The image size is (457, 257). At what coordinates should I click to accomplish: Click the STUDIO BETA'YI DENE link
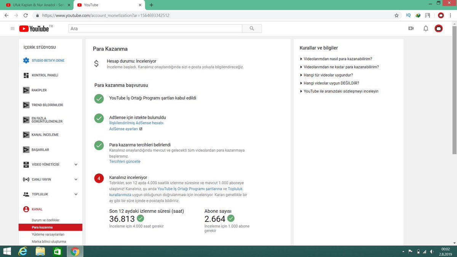coord(48,61)
